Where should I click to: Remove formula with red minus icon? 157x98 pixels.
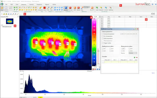click(x=137, y=57)
